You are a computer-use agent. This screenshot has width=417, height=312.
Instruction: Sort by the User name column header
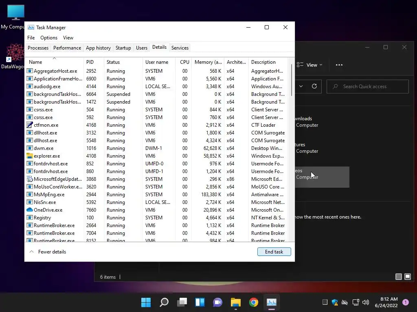pos(159,62)
